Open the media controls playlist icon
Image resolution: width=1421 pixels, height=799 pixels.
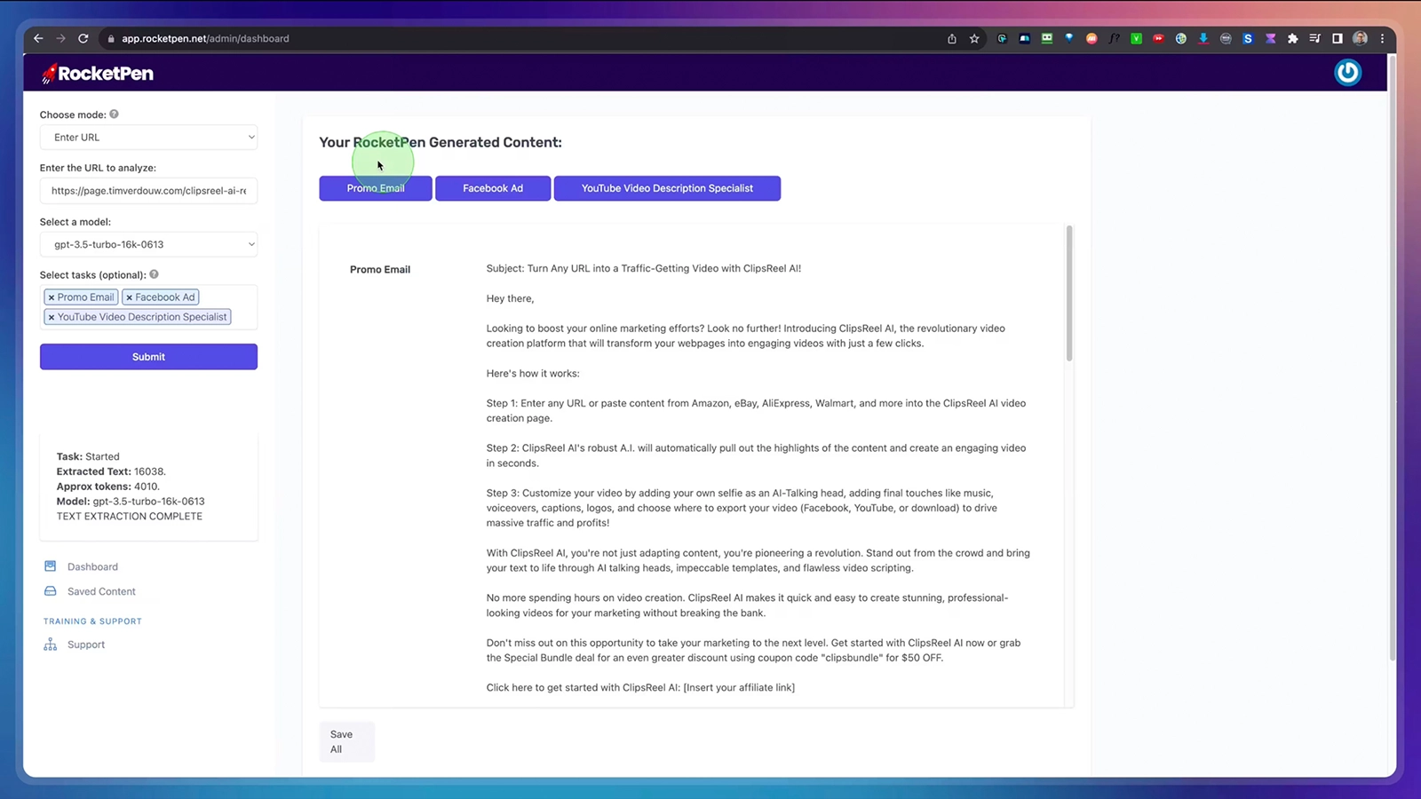click(1314, 38)
